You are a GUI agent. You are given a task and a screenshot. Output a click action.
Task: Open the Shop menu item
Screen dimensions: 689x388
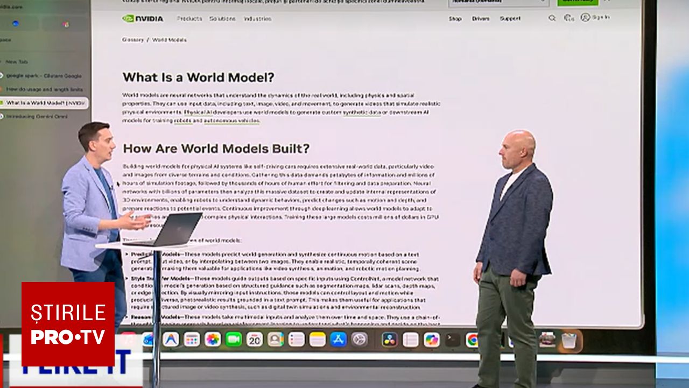tap(455, 18)
